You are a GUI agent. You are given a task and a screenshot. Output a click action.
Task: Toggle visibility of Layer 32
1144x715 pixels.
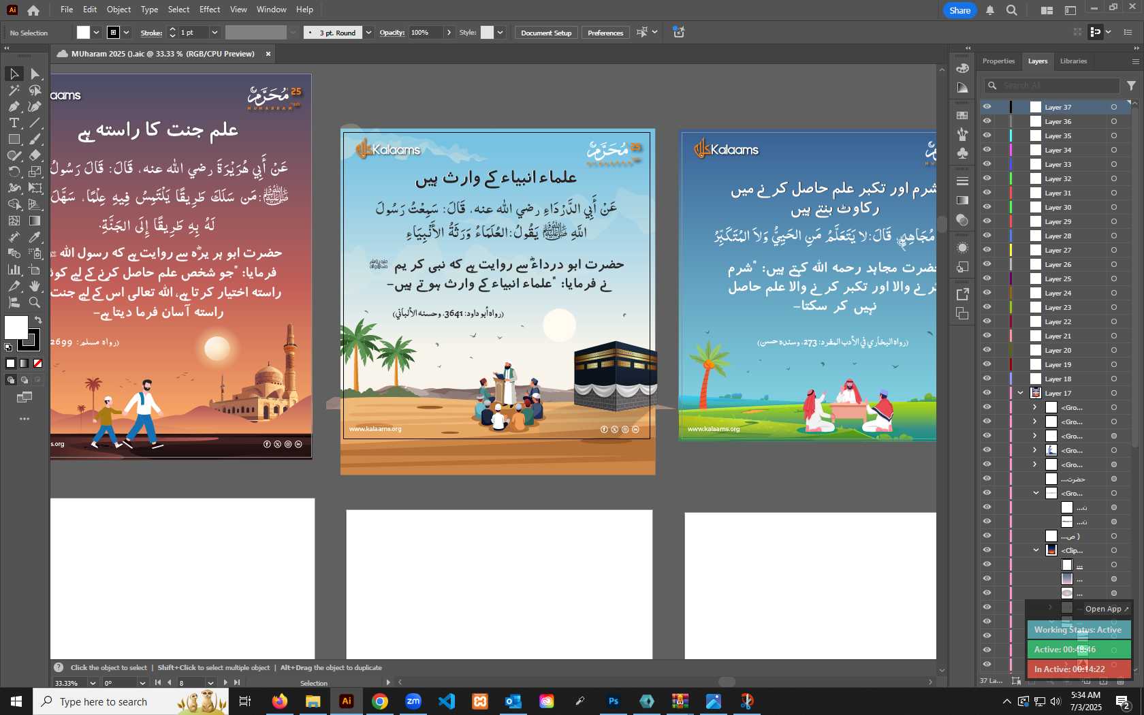tap(987, 178)
